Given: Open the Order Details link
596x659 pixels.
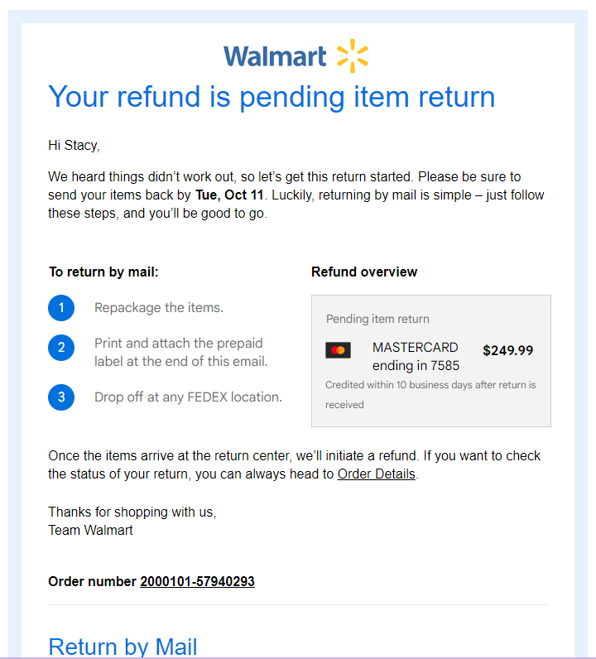Looking at the screenshot, I should tap(376, 474).
